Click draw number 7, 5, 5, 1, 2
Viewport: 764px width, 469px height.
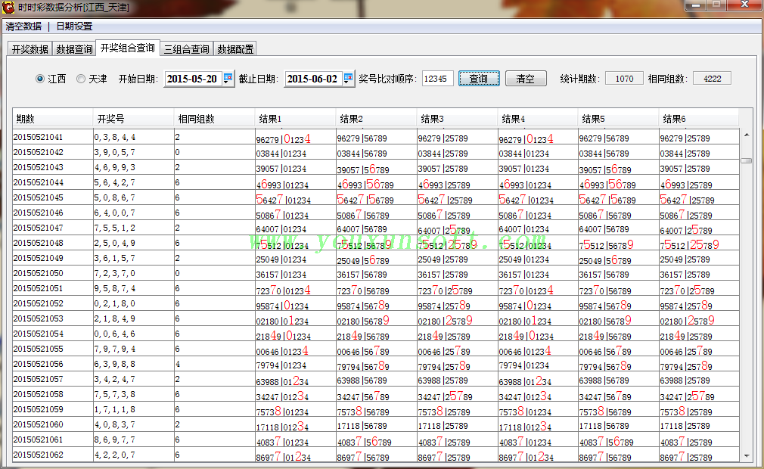[115, 228]
